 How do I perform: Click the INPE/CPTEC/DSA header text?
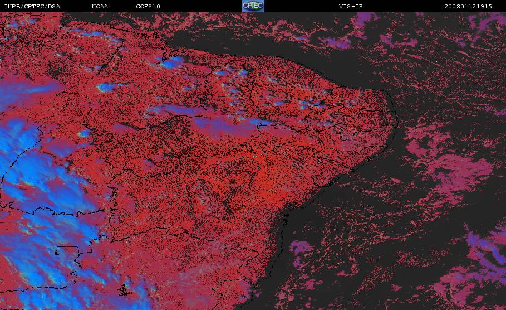32,7
